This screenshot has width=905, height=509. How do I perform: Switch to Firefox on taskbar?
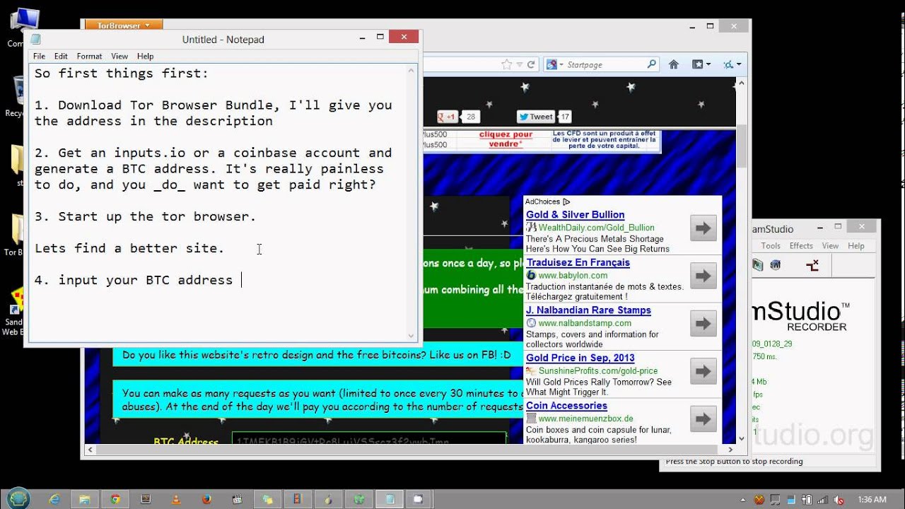(206, 499)
